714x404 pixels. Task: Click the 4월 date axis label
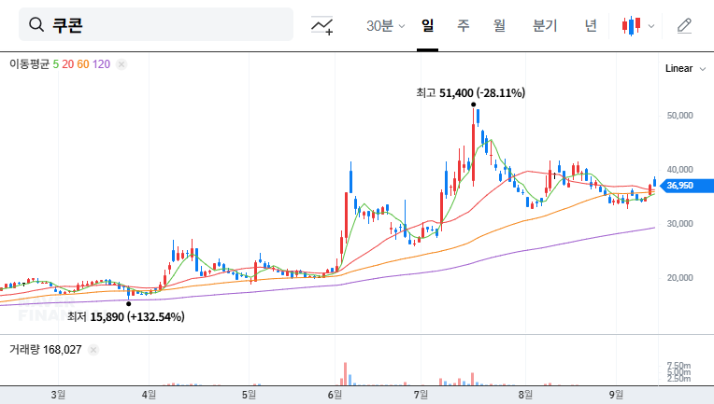click(x=149, y=395)
